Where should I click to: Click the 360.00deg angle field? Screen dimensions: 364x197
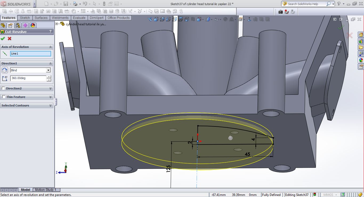28,78
